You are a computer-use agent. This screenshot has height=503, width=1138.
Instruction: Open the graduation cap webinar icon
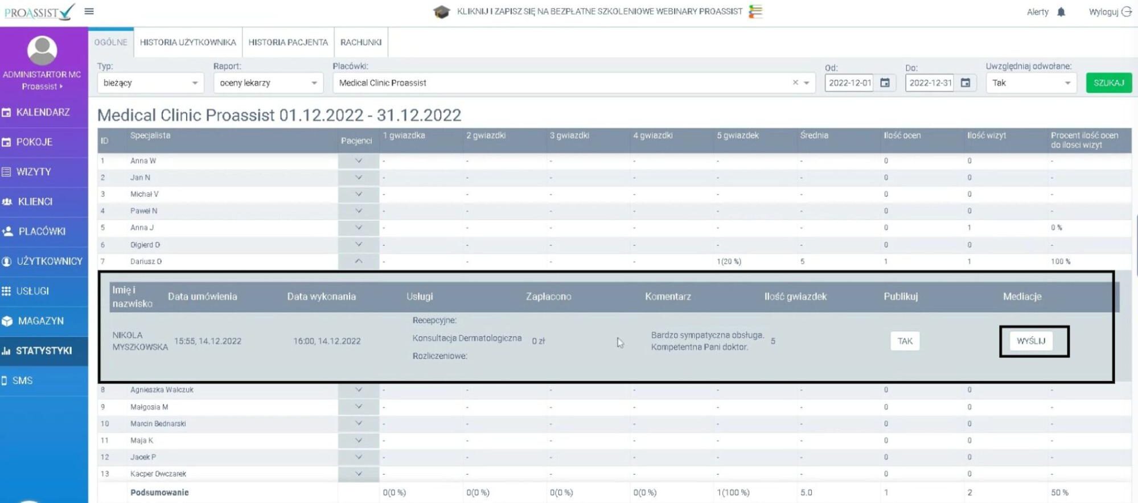(x=441, y=11)
